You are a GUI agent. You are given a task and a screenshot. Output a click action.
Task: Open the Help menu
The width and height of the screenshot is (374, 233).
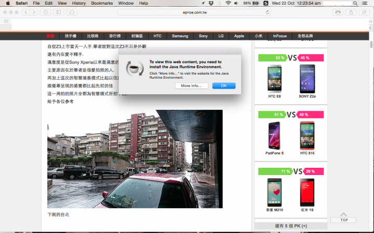click(x=143, y=3)
